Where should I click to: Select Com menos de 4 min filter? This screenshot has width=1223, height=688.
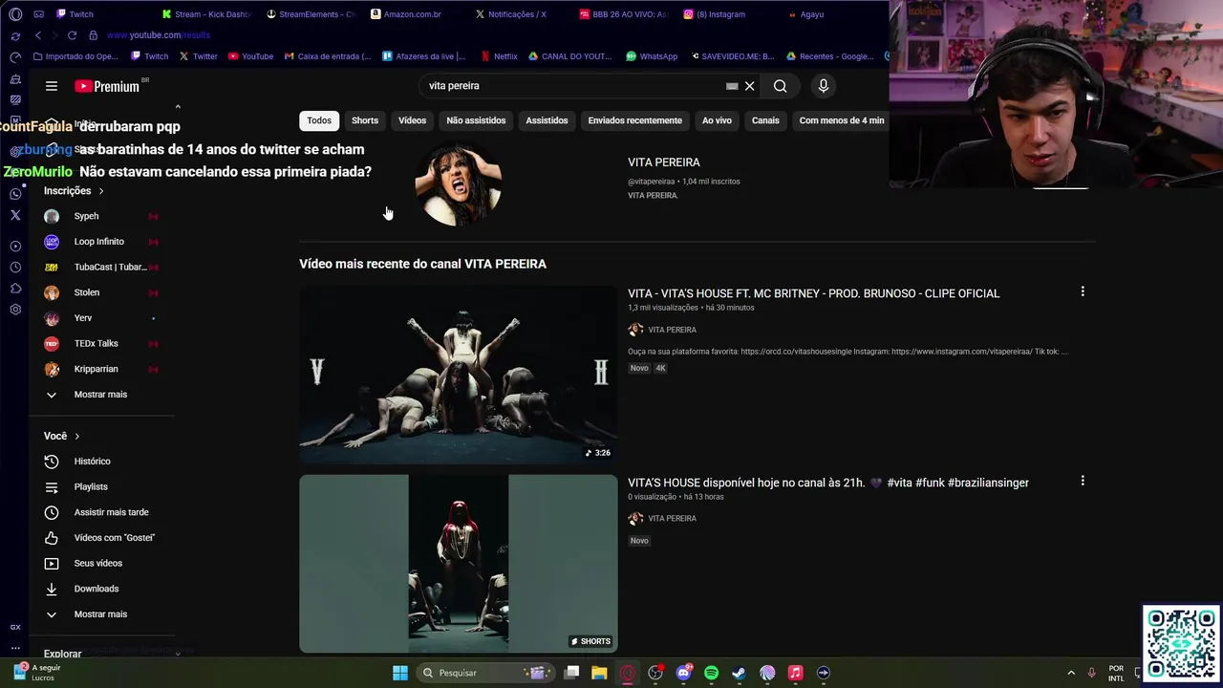(842, 120)
